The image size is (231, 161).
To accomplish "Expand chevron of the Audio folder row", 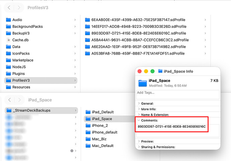I will coord(75,20).
